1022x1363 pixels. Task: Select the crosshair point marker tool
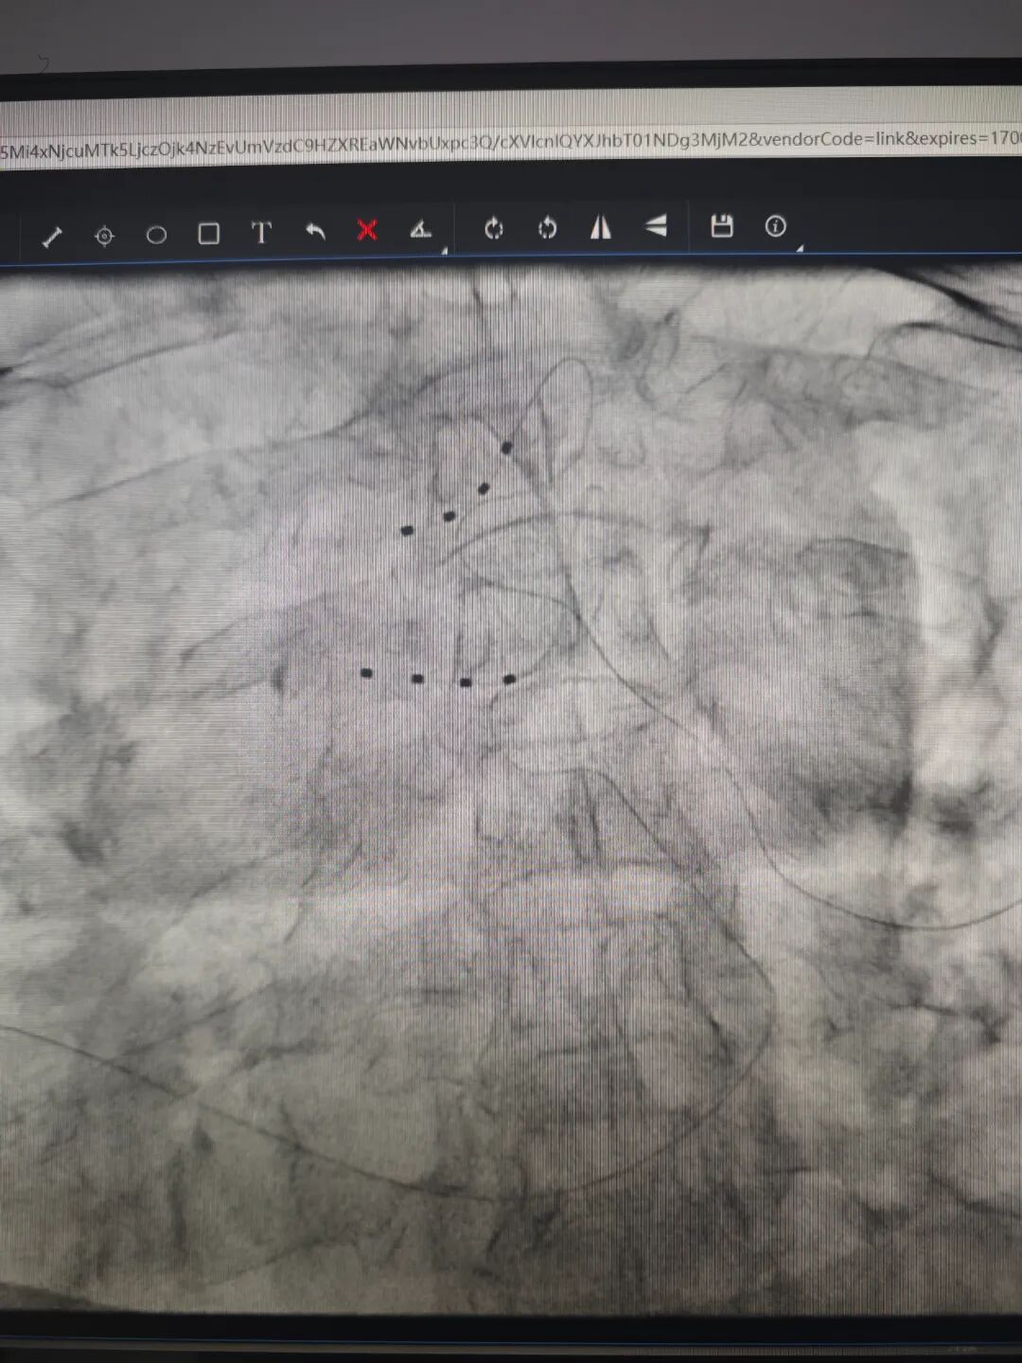click(x=105, y=236)
